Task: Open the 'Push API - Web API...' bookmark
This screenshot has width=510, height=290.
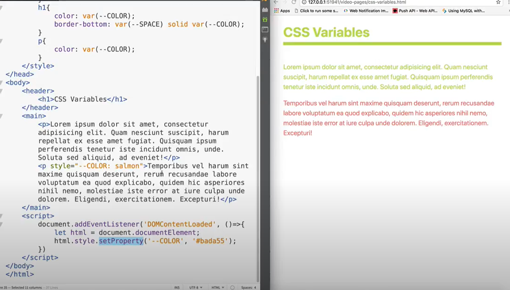Action: point(415,11)
